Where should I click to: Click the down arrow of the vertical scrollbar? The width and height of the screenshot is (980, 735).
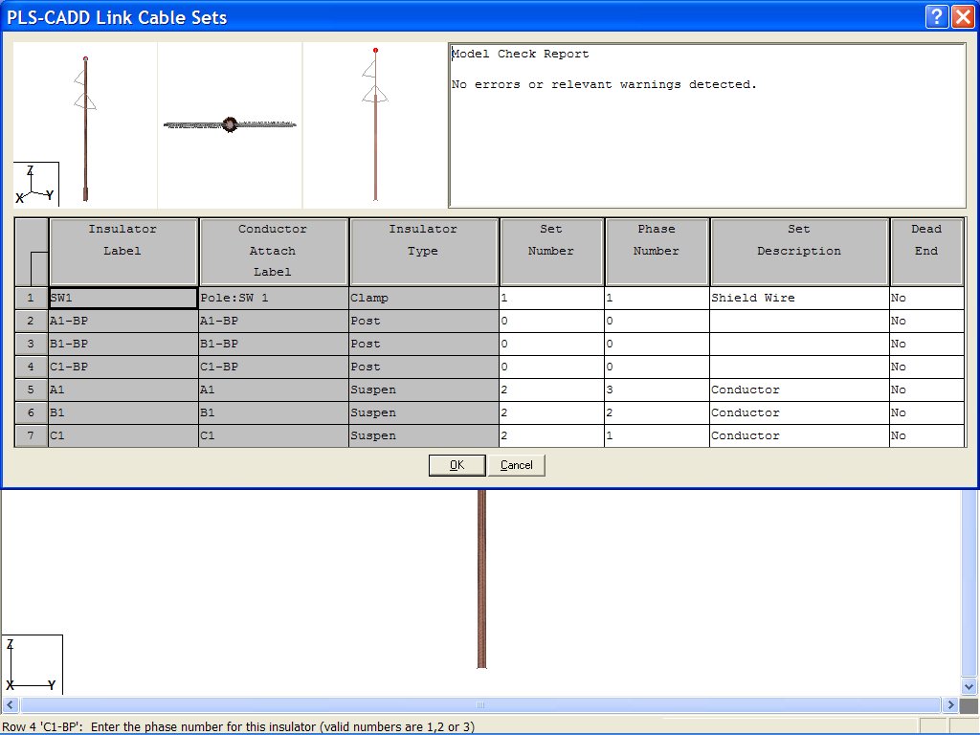[969, 685]
